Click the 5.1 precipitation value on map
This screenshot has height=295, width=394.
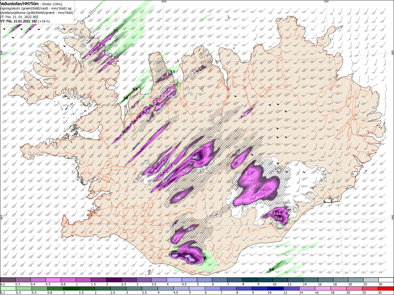click(x=192, y=260)
